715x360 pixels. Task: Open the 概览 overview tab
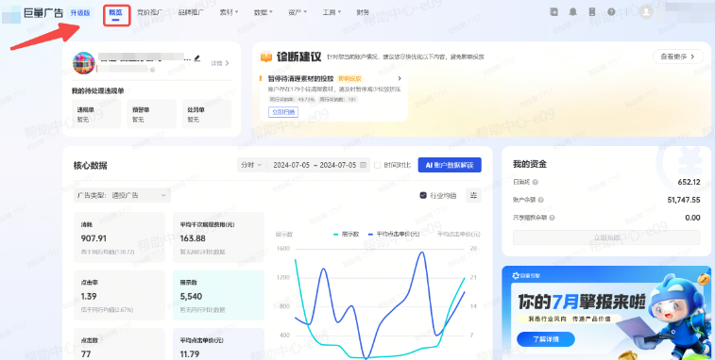coord(115,13)
